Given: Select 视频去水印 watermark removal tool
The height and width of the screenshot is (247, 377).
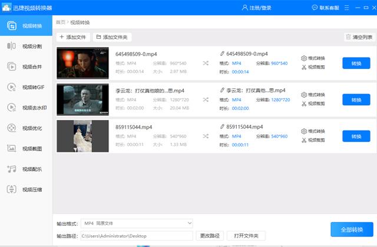Looking at the screenshot, I should click(26, 108).
